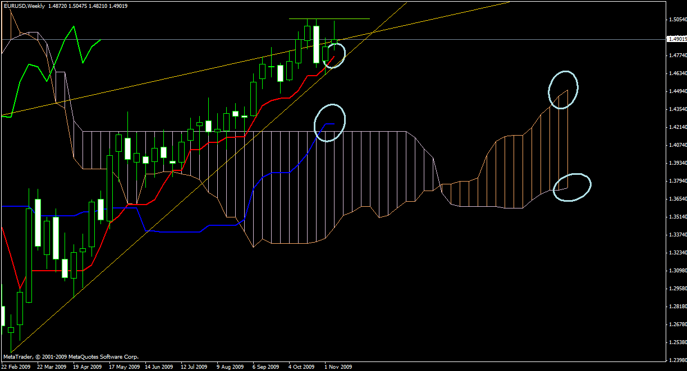This screenshot has width=687, height=371.
Task: Select the 1.33740 price axis label
Action: [678, 235]
